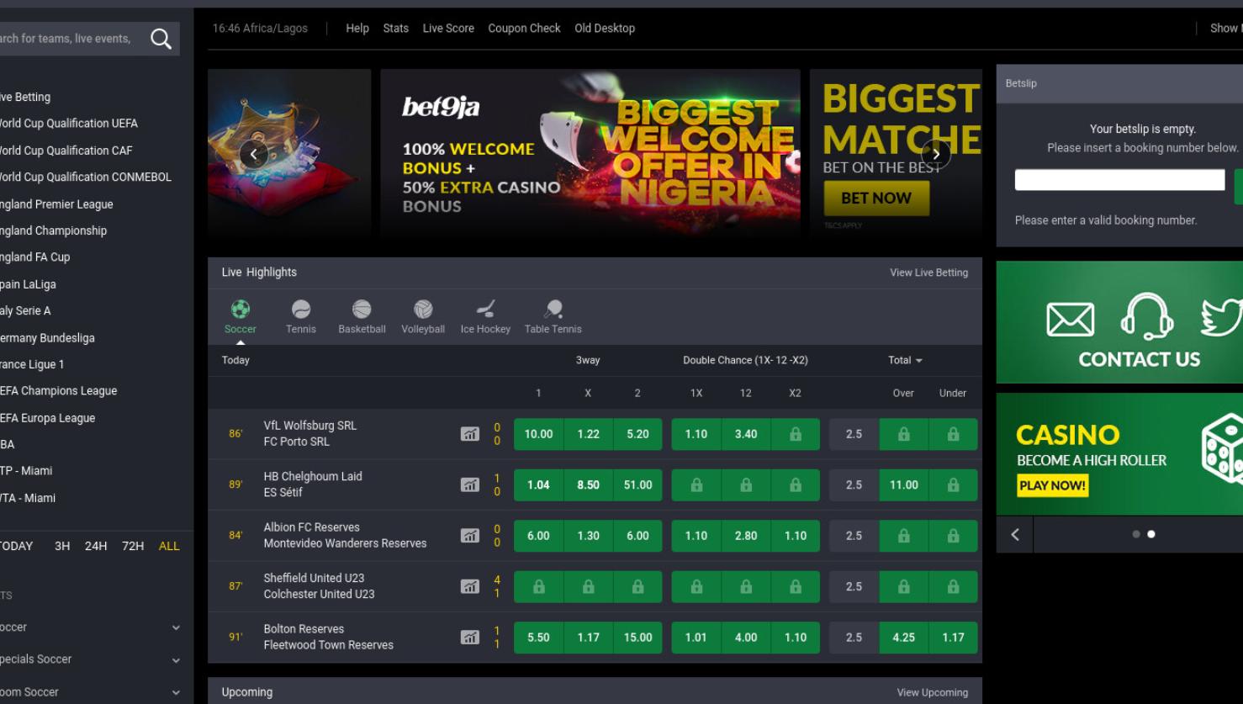Select the 72H time filter
Viewport: 1243px width, 704px height.
point(133,546)
